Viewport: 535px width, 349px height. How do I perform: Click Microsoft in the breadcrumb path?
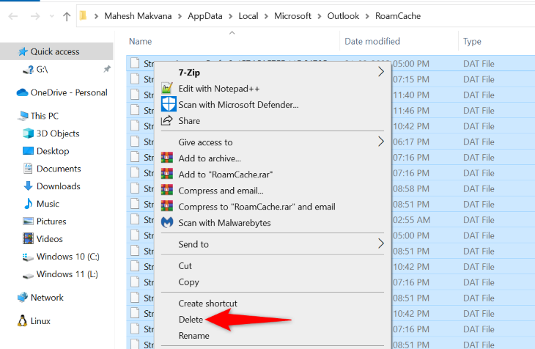click(x=292, y=16)
